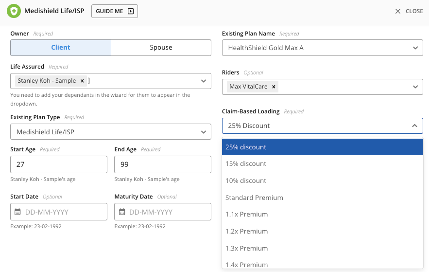The width and height of the screenshot is (429, 272).
Task: Choose the 15% discount option
Action: pyautogui.click(x=323, y=163)
